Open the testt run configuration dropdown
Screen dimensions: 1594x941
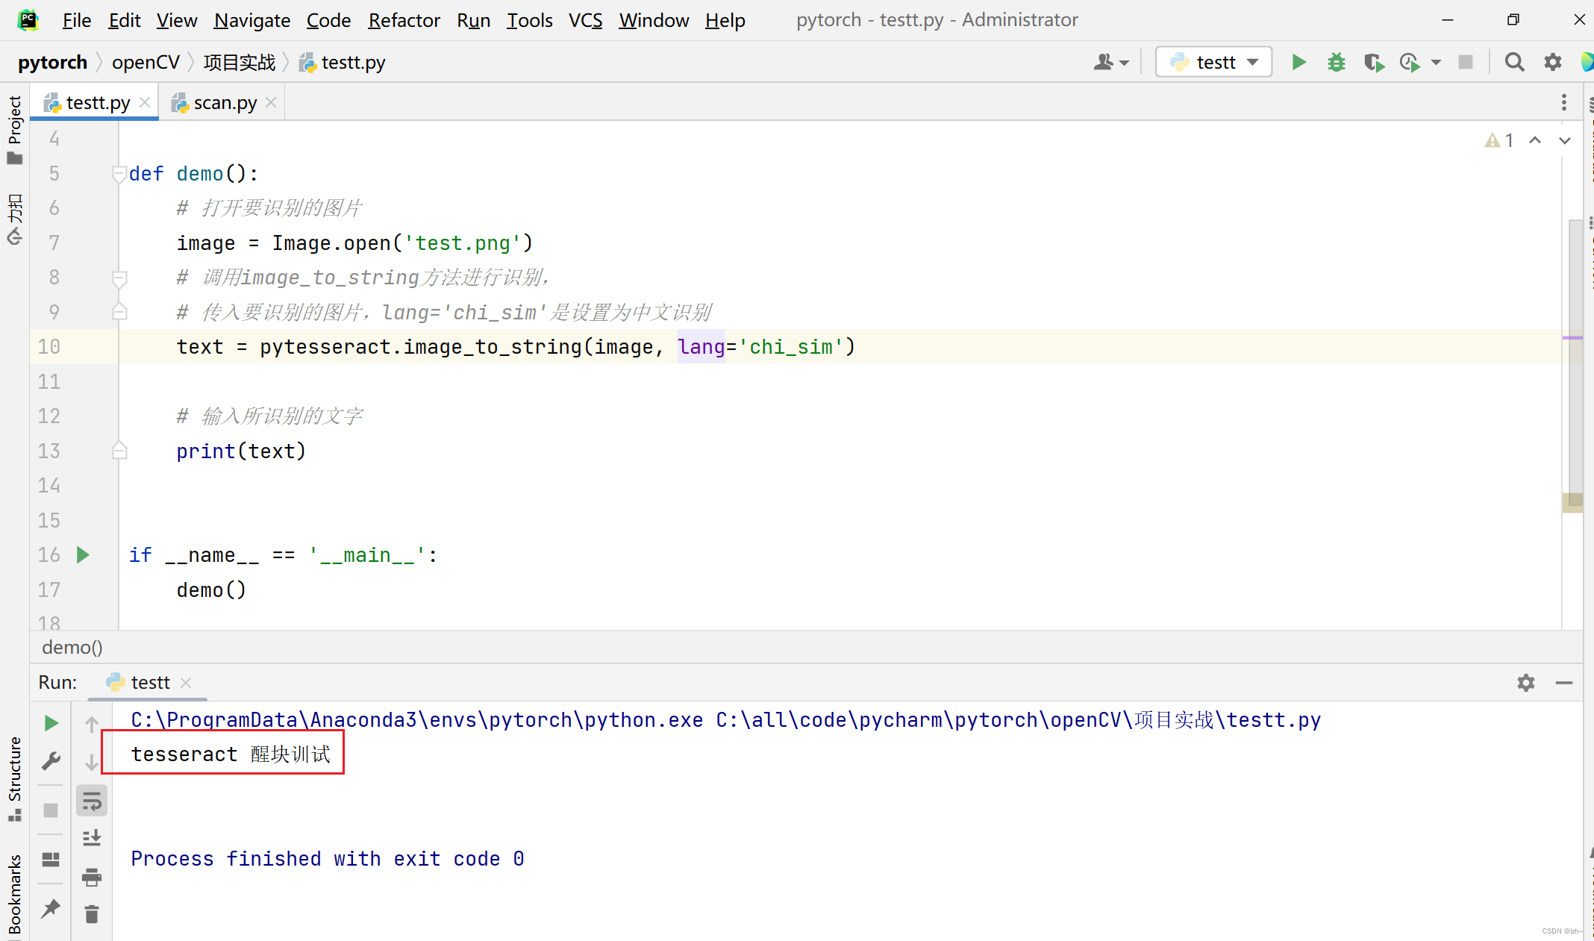tap(1214, 63)
